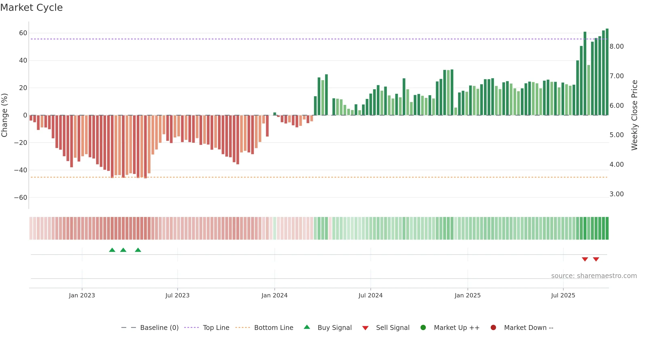Click the green Market Up circle icon
This screenshot has height=363, width=646.
[x=423, y=328]
